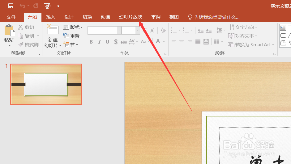Open 段落 dialog launcher

coord(274,54)
